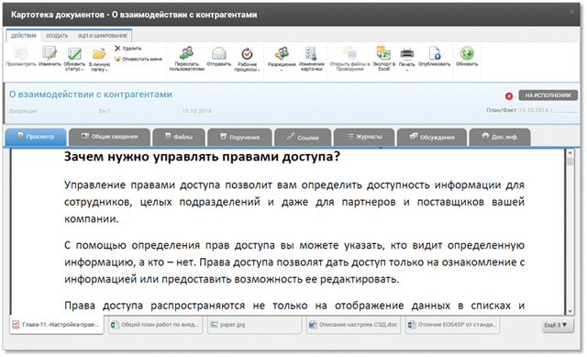
Task: Click the НА ИСПОЛНЕНИИ status button
Action: (548, 95)
